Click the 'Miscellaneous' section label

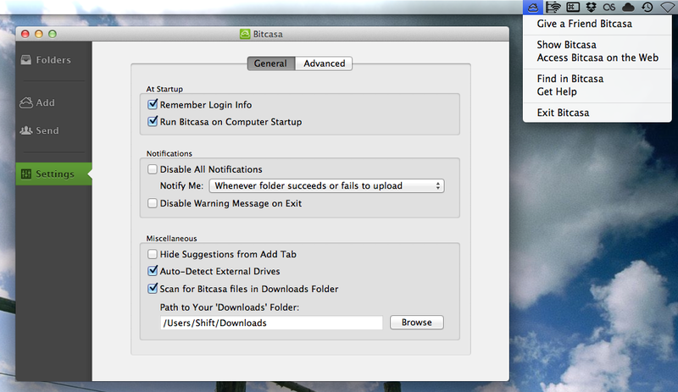coord(171,239)
